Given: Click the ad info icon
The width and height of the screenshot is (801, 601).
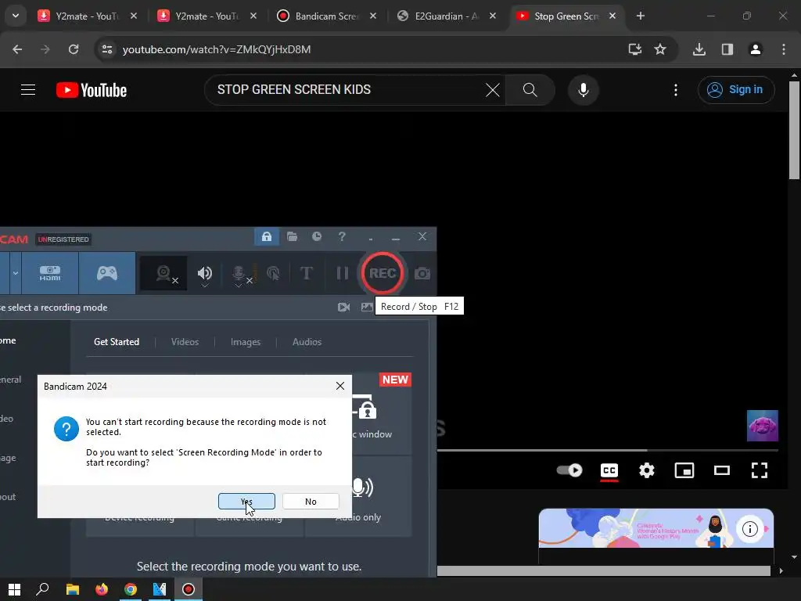Looking at the screenshot, I should [x=750, y=529].
